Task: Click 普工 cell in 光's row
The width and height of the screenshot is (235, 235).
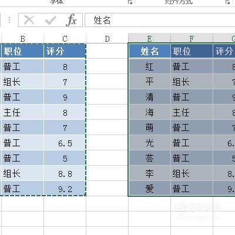Action: [192, 143]
